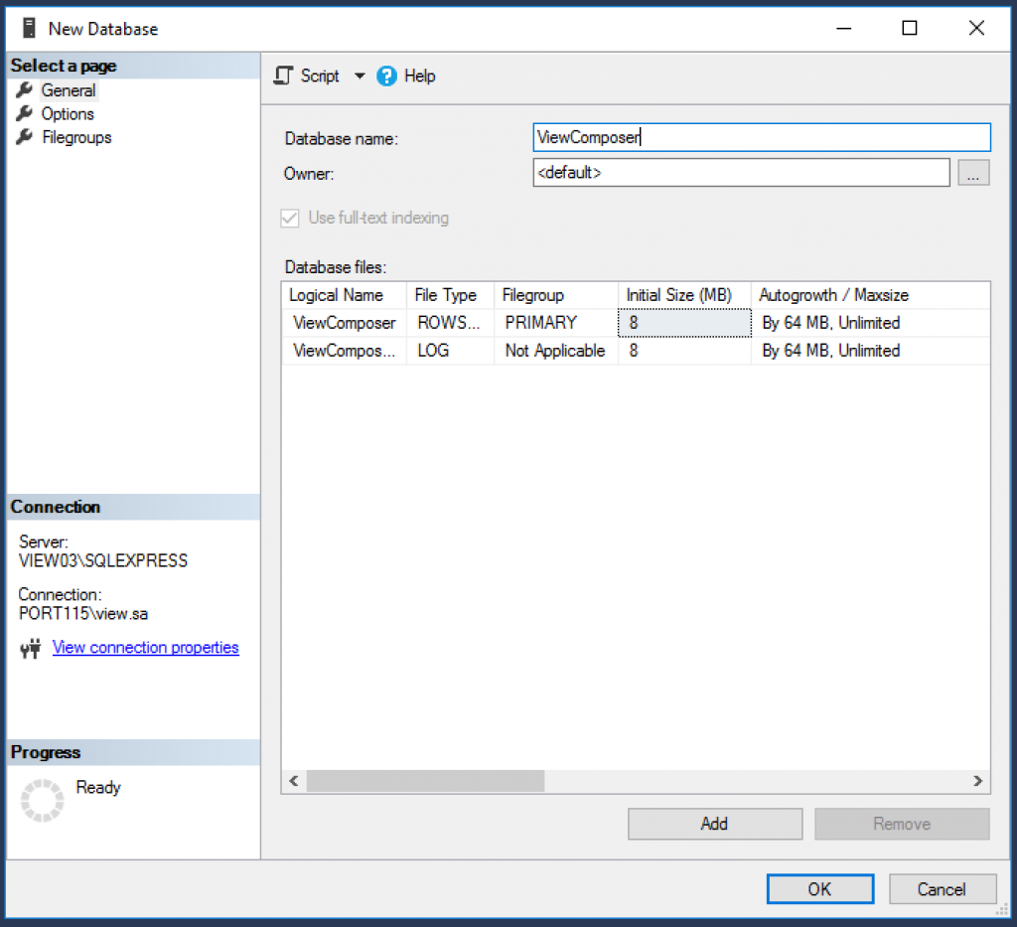Click the blue Help icon
1017x927 pixels.
387,77
